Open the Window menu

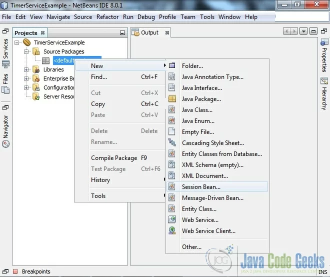tap(229, 17)
